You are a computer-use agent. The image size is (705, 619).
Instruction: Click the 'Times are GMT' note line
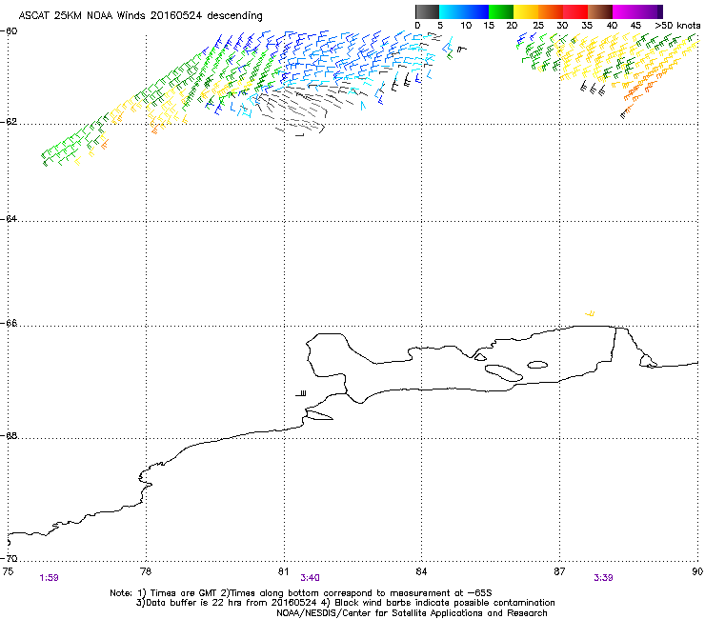pyautogui.click(x=301, y=593)
